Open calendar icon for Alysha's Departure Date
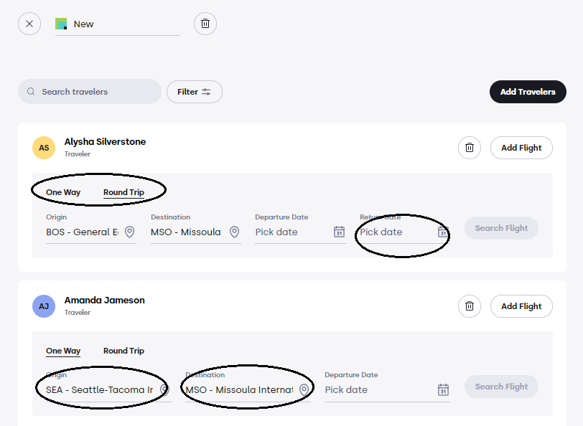Viewport: 583px width, 426px height. [x=339, y=232]
